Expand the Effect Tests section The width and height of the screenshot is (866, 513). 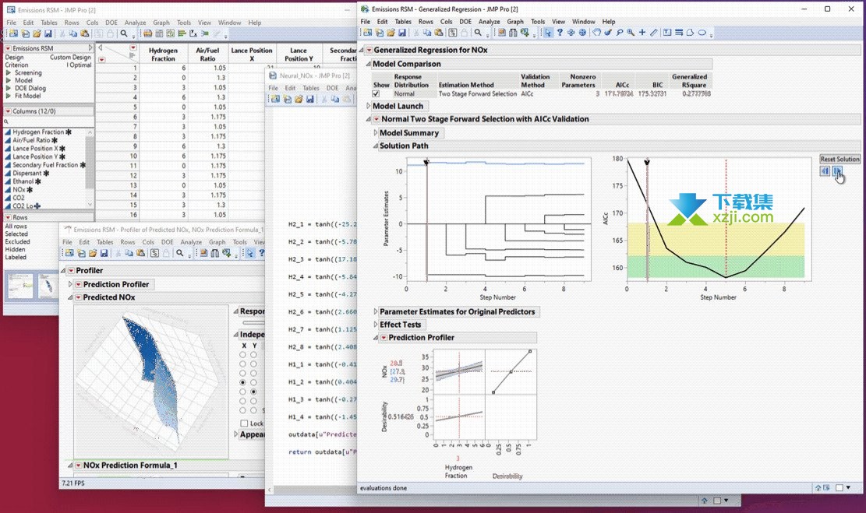click(x=376, y=325)
